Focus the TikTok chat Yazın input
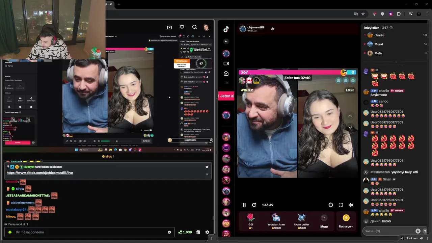The height and width of the screenshot is (243, 432). click(x=388, y=231)
